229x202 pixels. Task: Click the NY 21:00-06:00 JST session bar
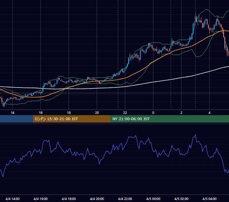pos(169,119)
